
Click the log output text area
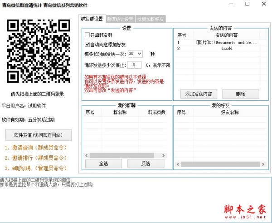tap(136, 199)
